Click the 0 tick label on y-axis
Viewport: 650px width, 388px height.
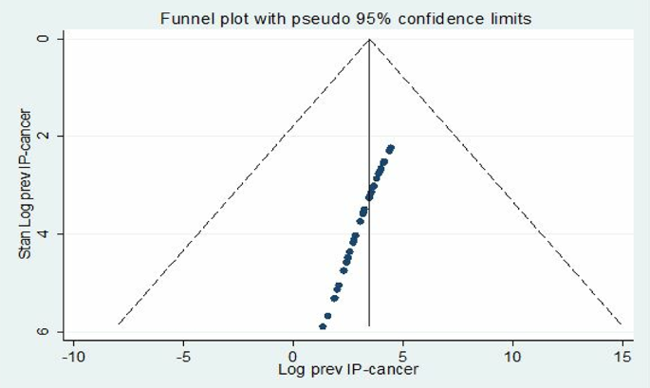(x=44, y=38)
